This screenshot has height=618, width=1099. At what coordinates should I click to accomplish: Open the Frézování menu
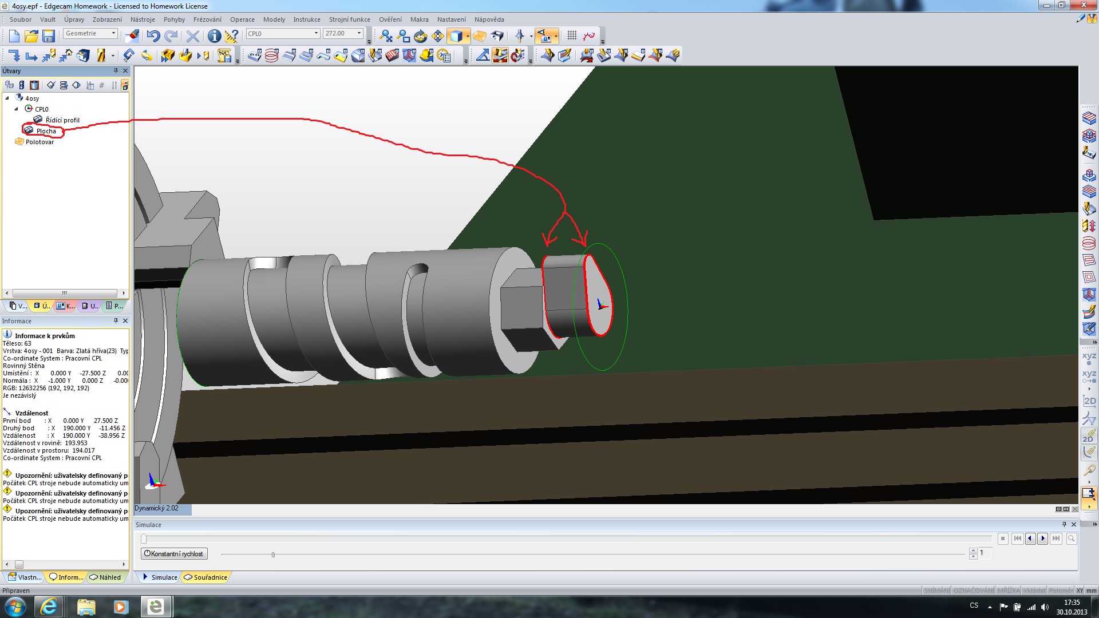(x=207, y=19)
